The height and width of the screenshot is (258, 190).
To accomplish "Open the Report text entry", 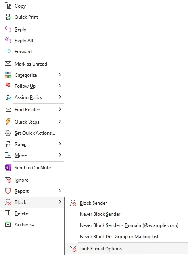I will tap(21, 191).
